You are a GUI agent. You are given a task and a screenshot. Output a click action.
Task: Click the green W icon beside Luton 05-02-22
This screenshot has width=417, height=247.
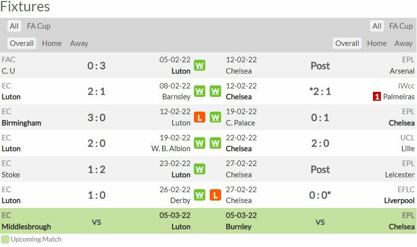[x=199, y=65]
